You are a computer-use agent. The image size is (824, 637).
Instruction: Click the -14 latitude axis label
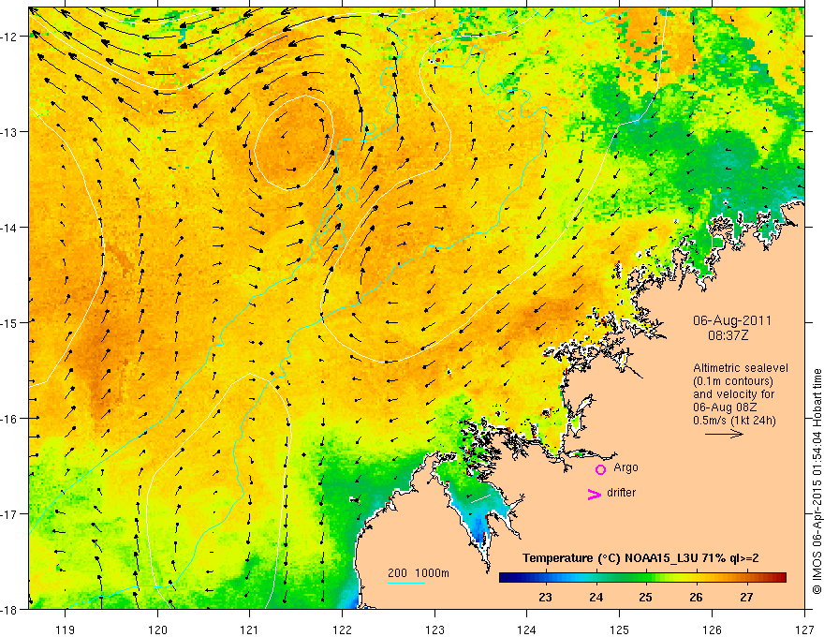click(9, 228)
